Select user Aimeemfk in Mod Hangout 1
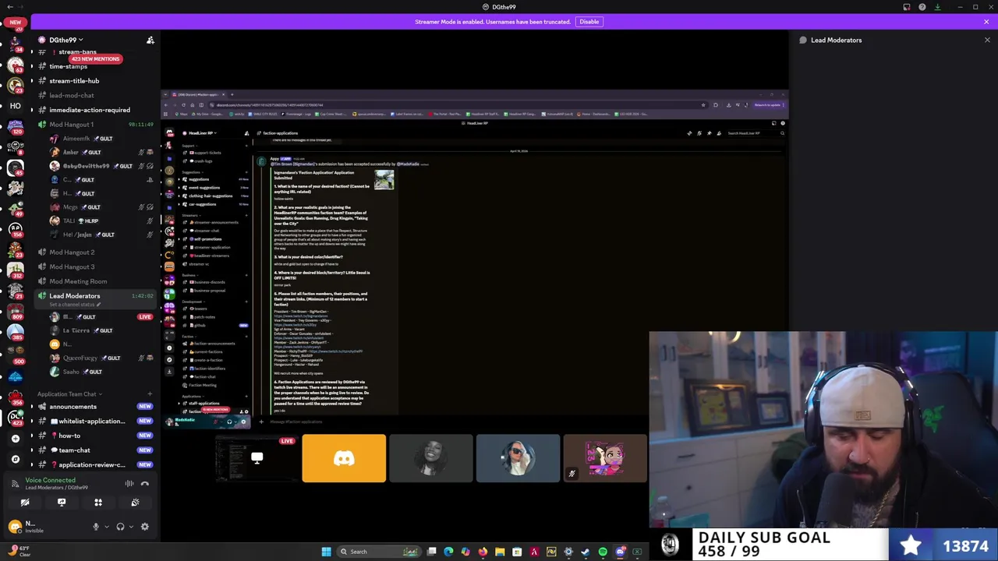This screenshot has width=998, height=561. coord(76,139)
